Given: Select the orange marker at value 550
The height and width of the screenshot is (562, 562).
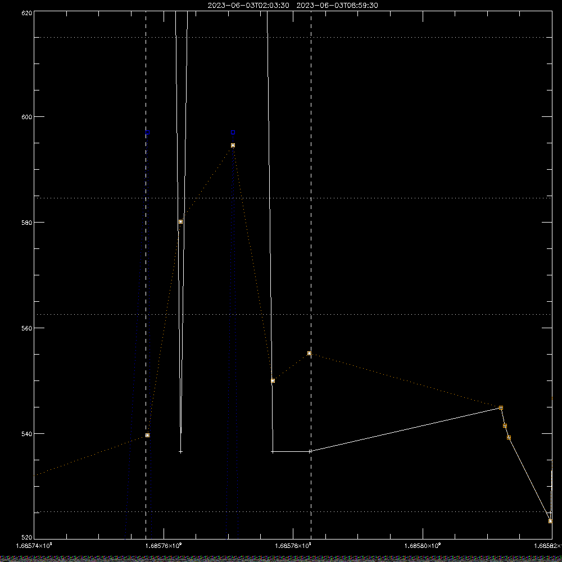Looking at the screenshot, I should pyautogui.click(x=273, y=380).
